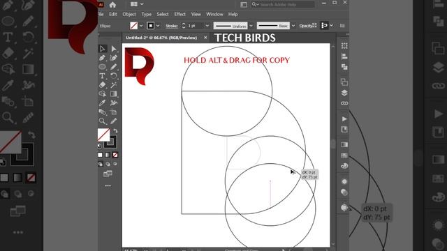Open the Object menu
Screen dimensions: 447x251
[x=129, y=14]
